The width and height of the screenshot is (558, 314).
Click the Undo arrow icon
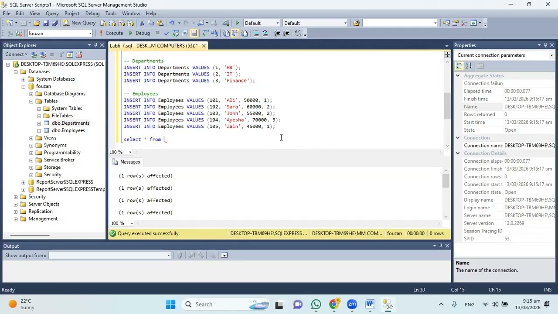[x=172, y=23]
